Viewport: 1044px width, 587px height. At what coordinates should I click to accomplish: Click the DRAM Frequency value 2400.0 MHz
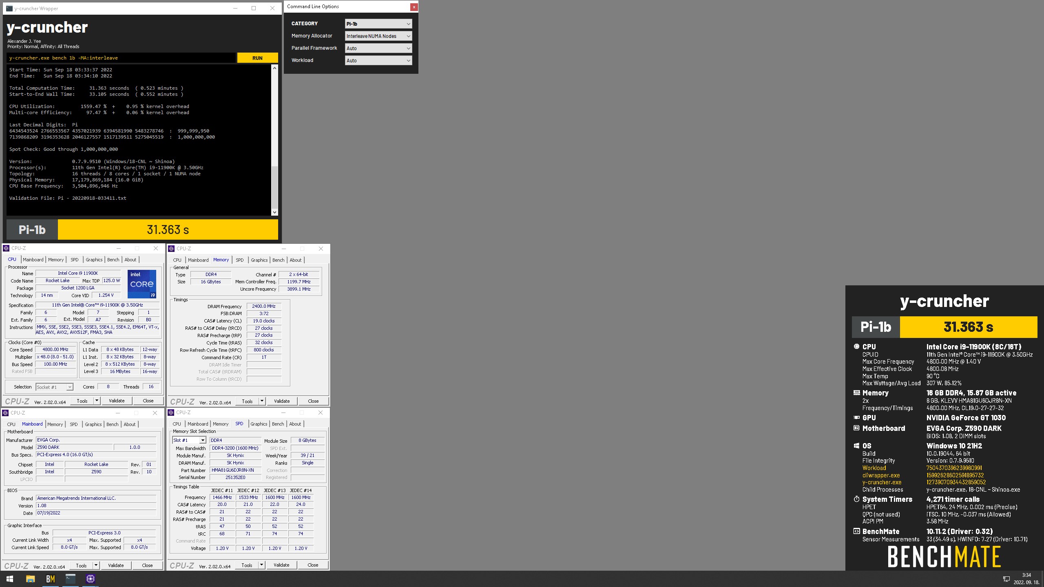point(263,306)
